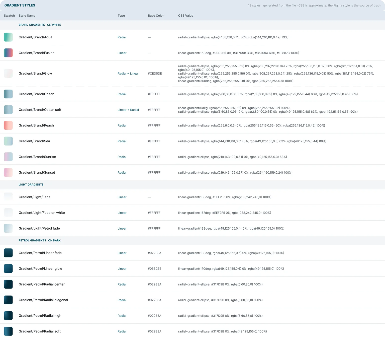Click the Type column header
The image size is (385, 339).
[x=121, y=16]
